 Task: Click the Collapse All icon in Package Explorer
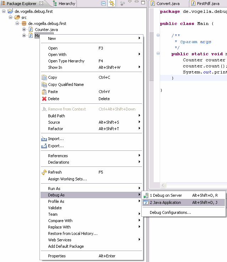pos(104,3)
